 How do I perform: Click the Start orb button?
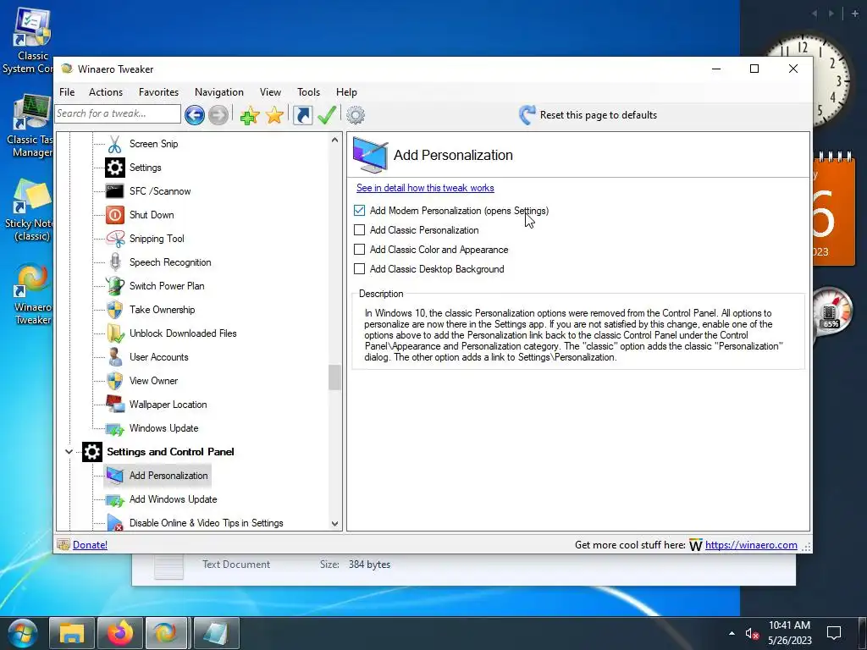point(23,633)
